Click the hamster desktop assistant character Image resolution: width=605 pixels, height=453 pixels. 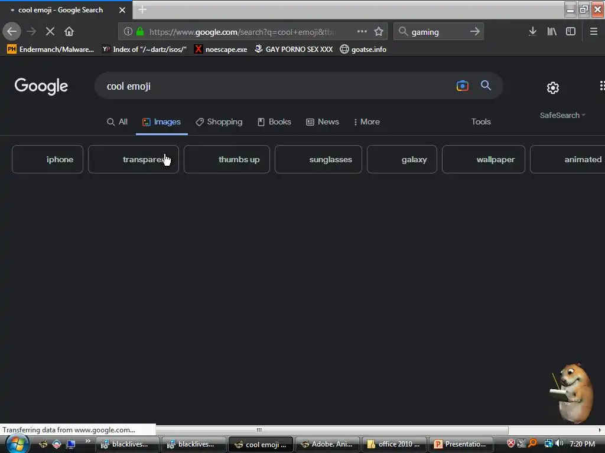(573, 393)
